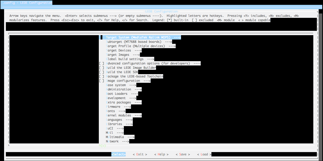323x161 pixels.
Task: Open the Target Images submenu
Action: coord(123,55)
